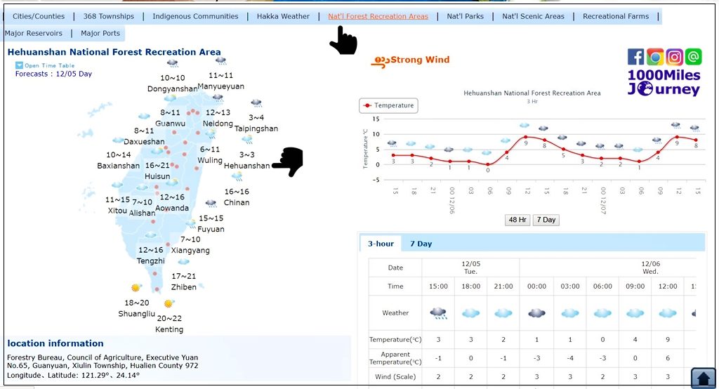Click the Dongyanshan rain cloud icon
Screen dimensions: 719x389
[x=173, y=63]
